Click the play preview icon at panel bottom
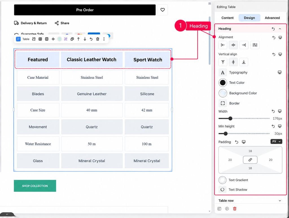The image size is (289, 218). [x=227, y=209]
